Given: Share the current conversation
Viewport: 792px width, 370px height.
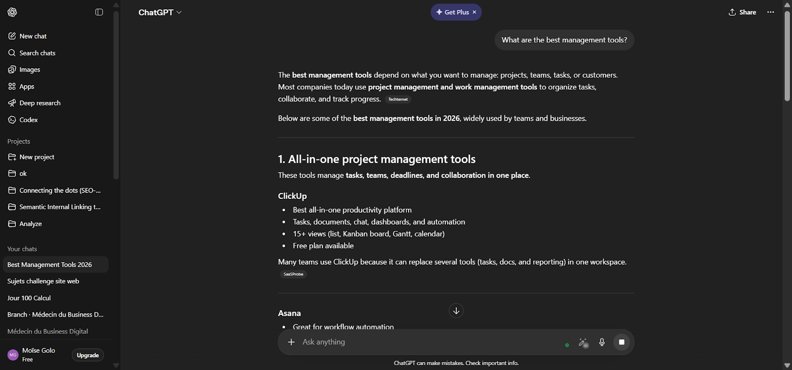Looking at the screenshot, I should click(x=742, y=12).
